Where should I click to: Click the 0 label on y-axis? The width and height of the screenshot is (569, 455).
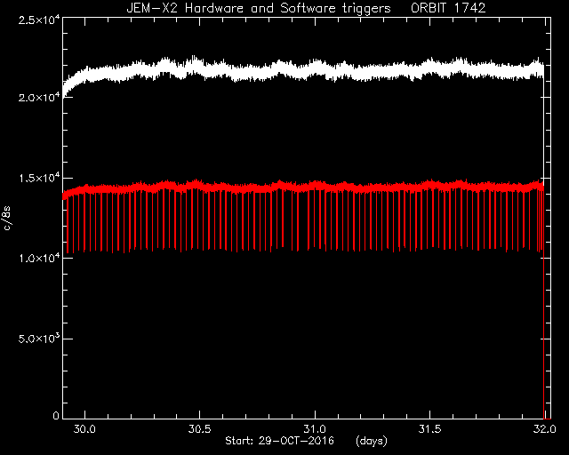click(x=55, y=415)
